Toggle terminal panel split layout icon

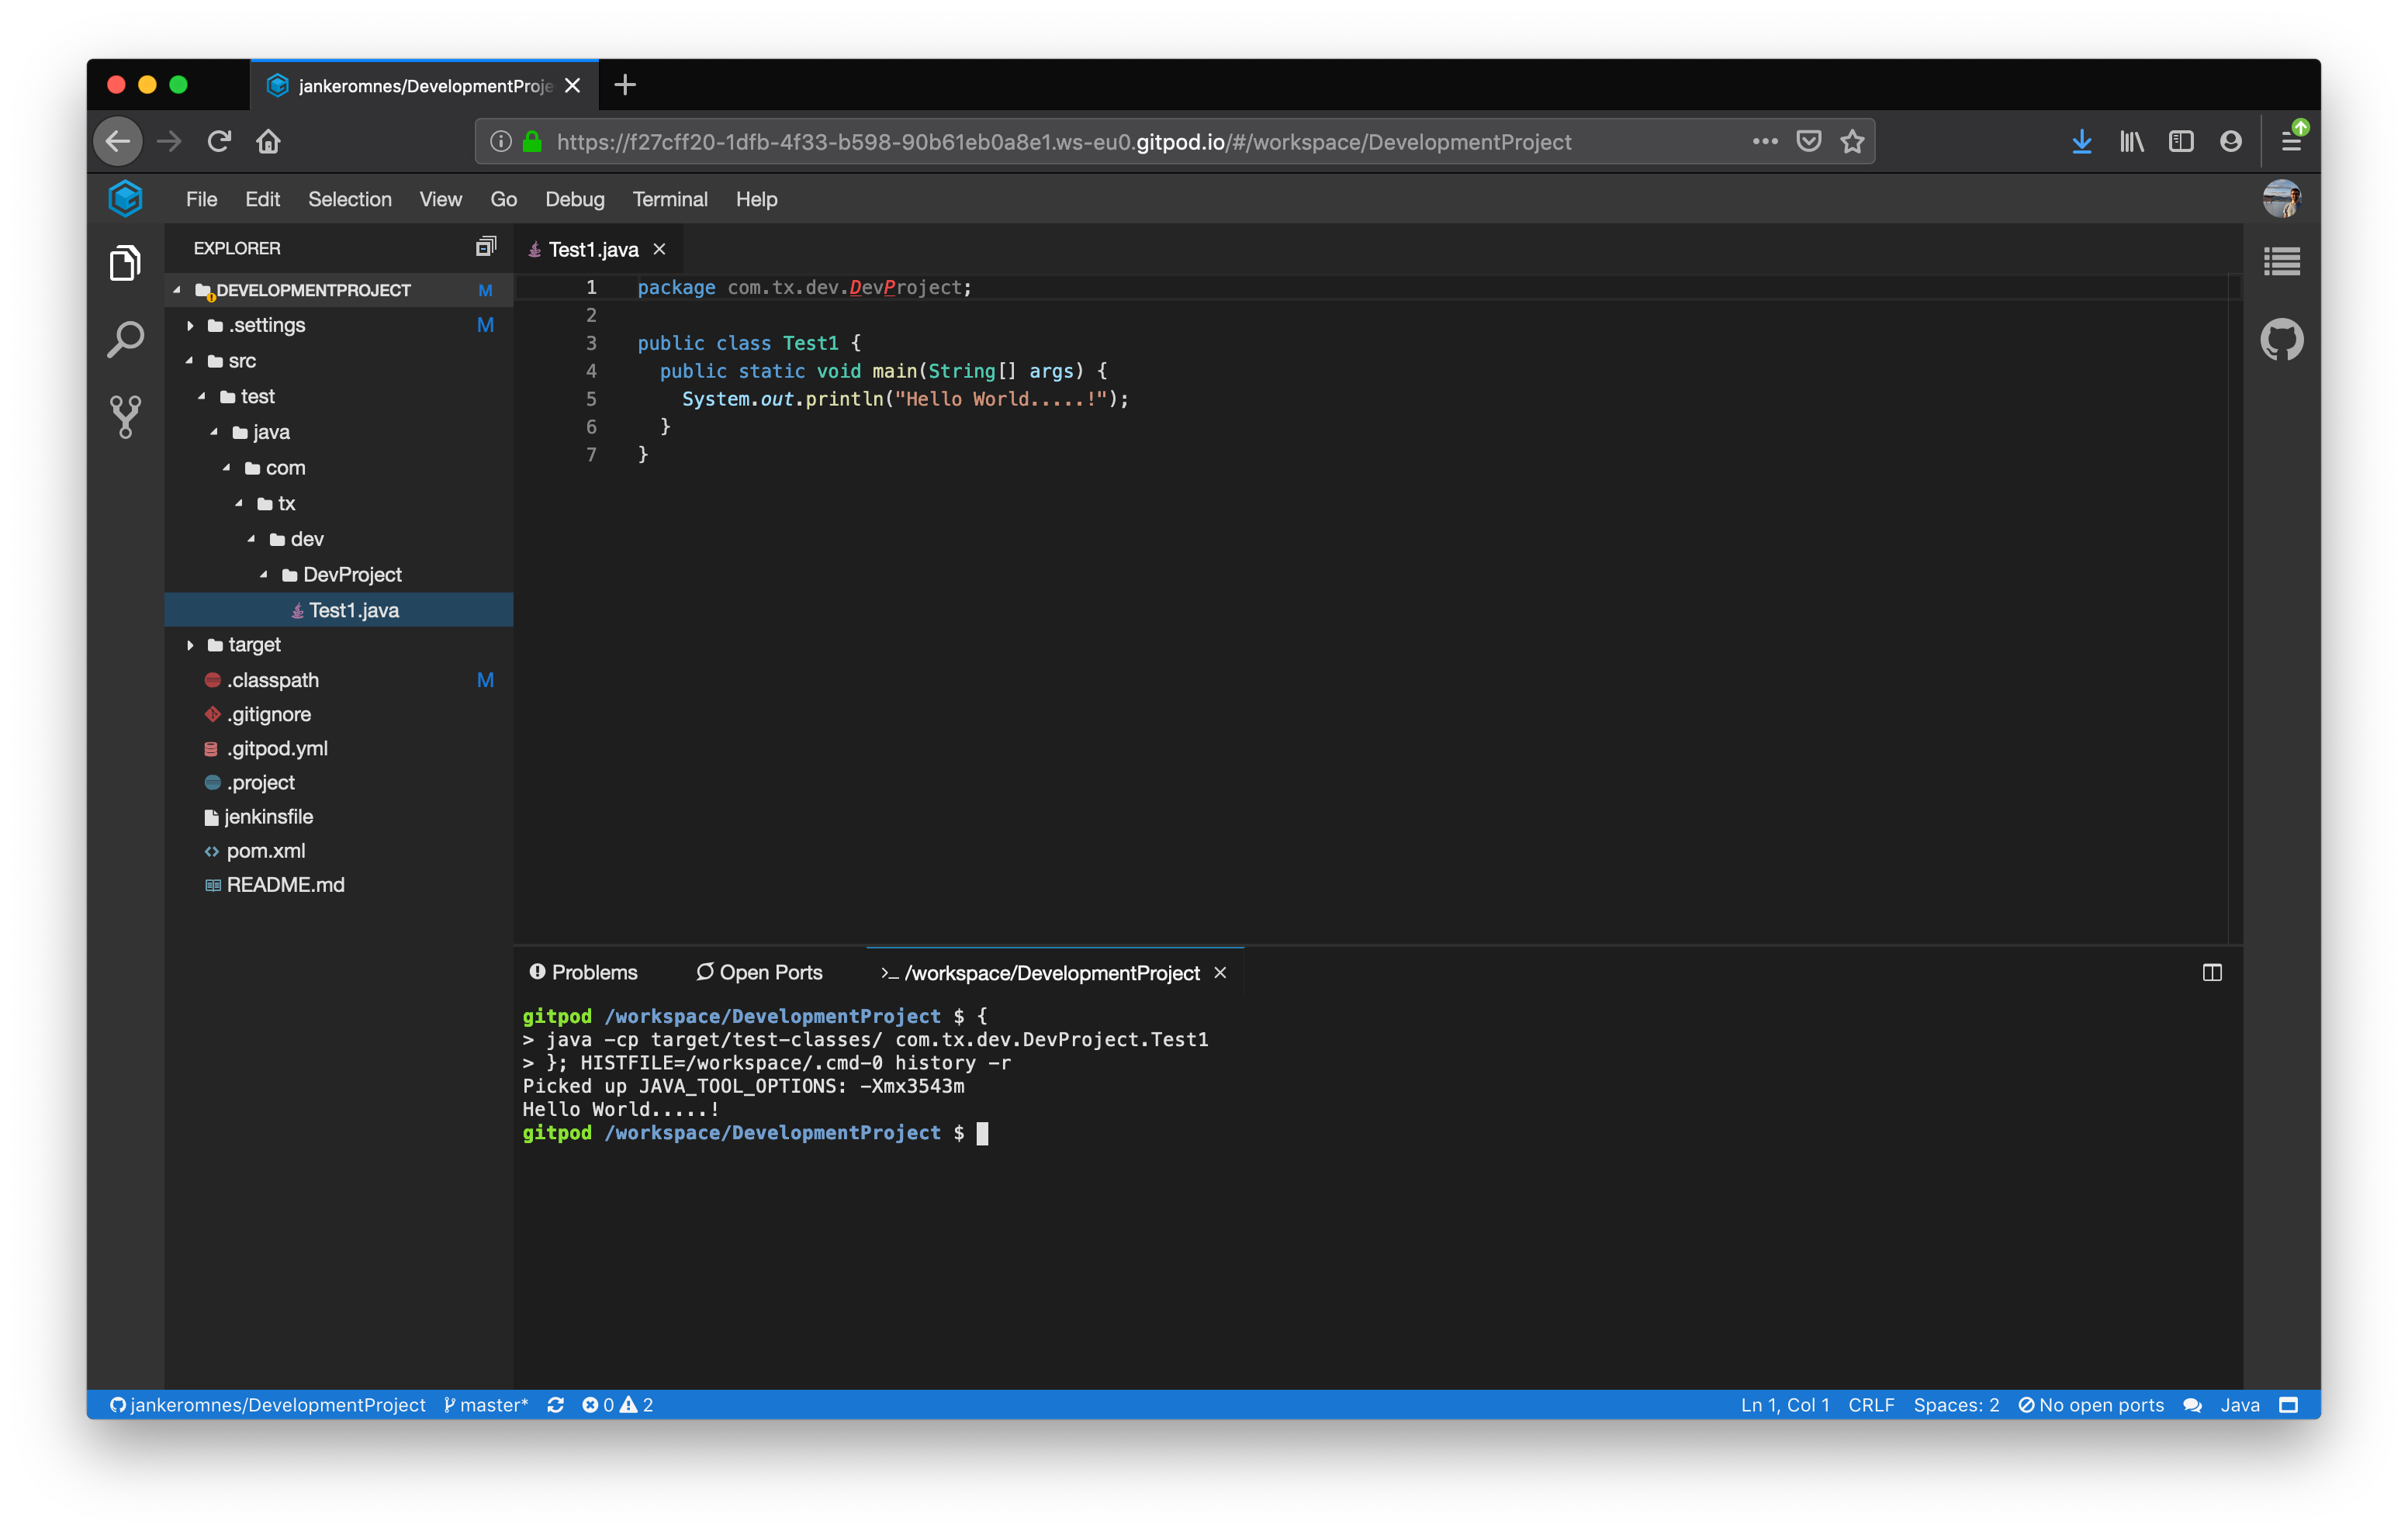(x=2211, y=972)
